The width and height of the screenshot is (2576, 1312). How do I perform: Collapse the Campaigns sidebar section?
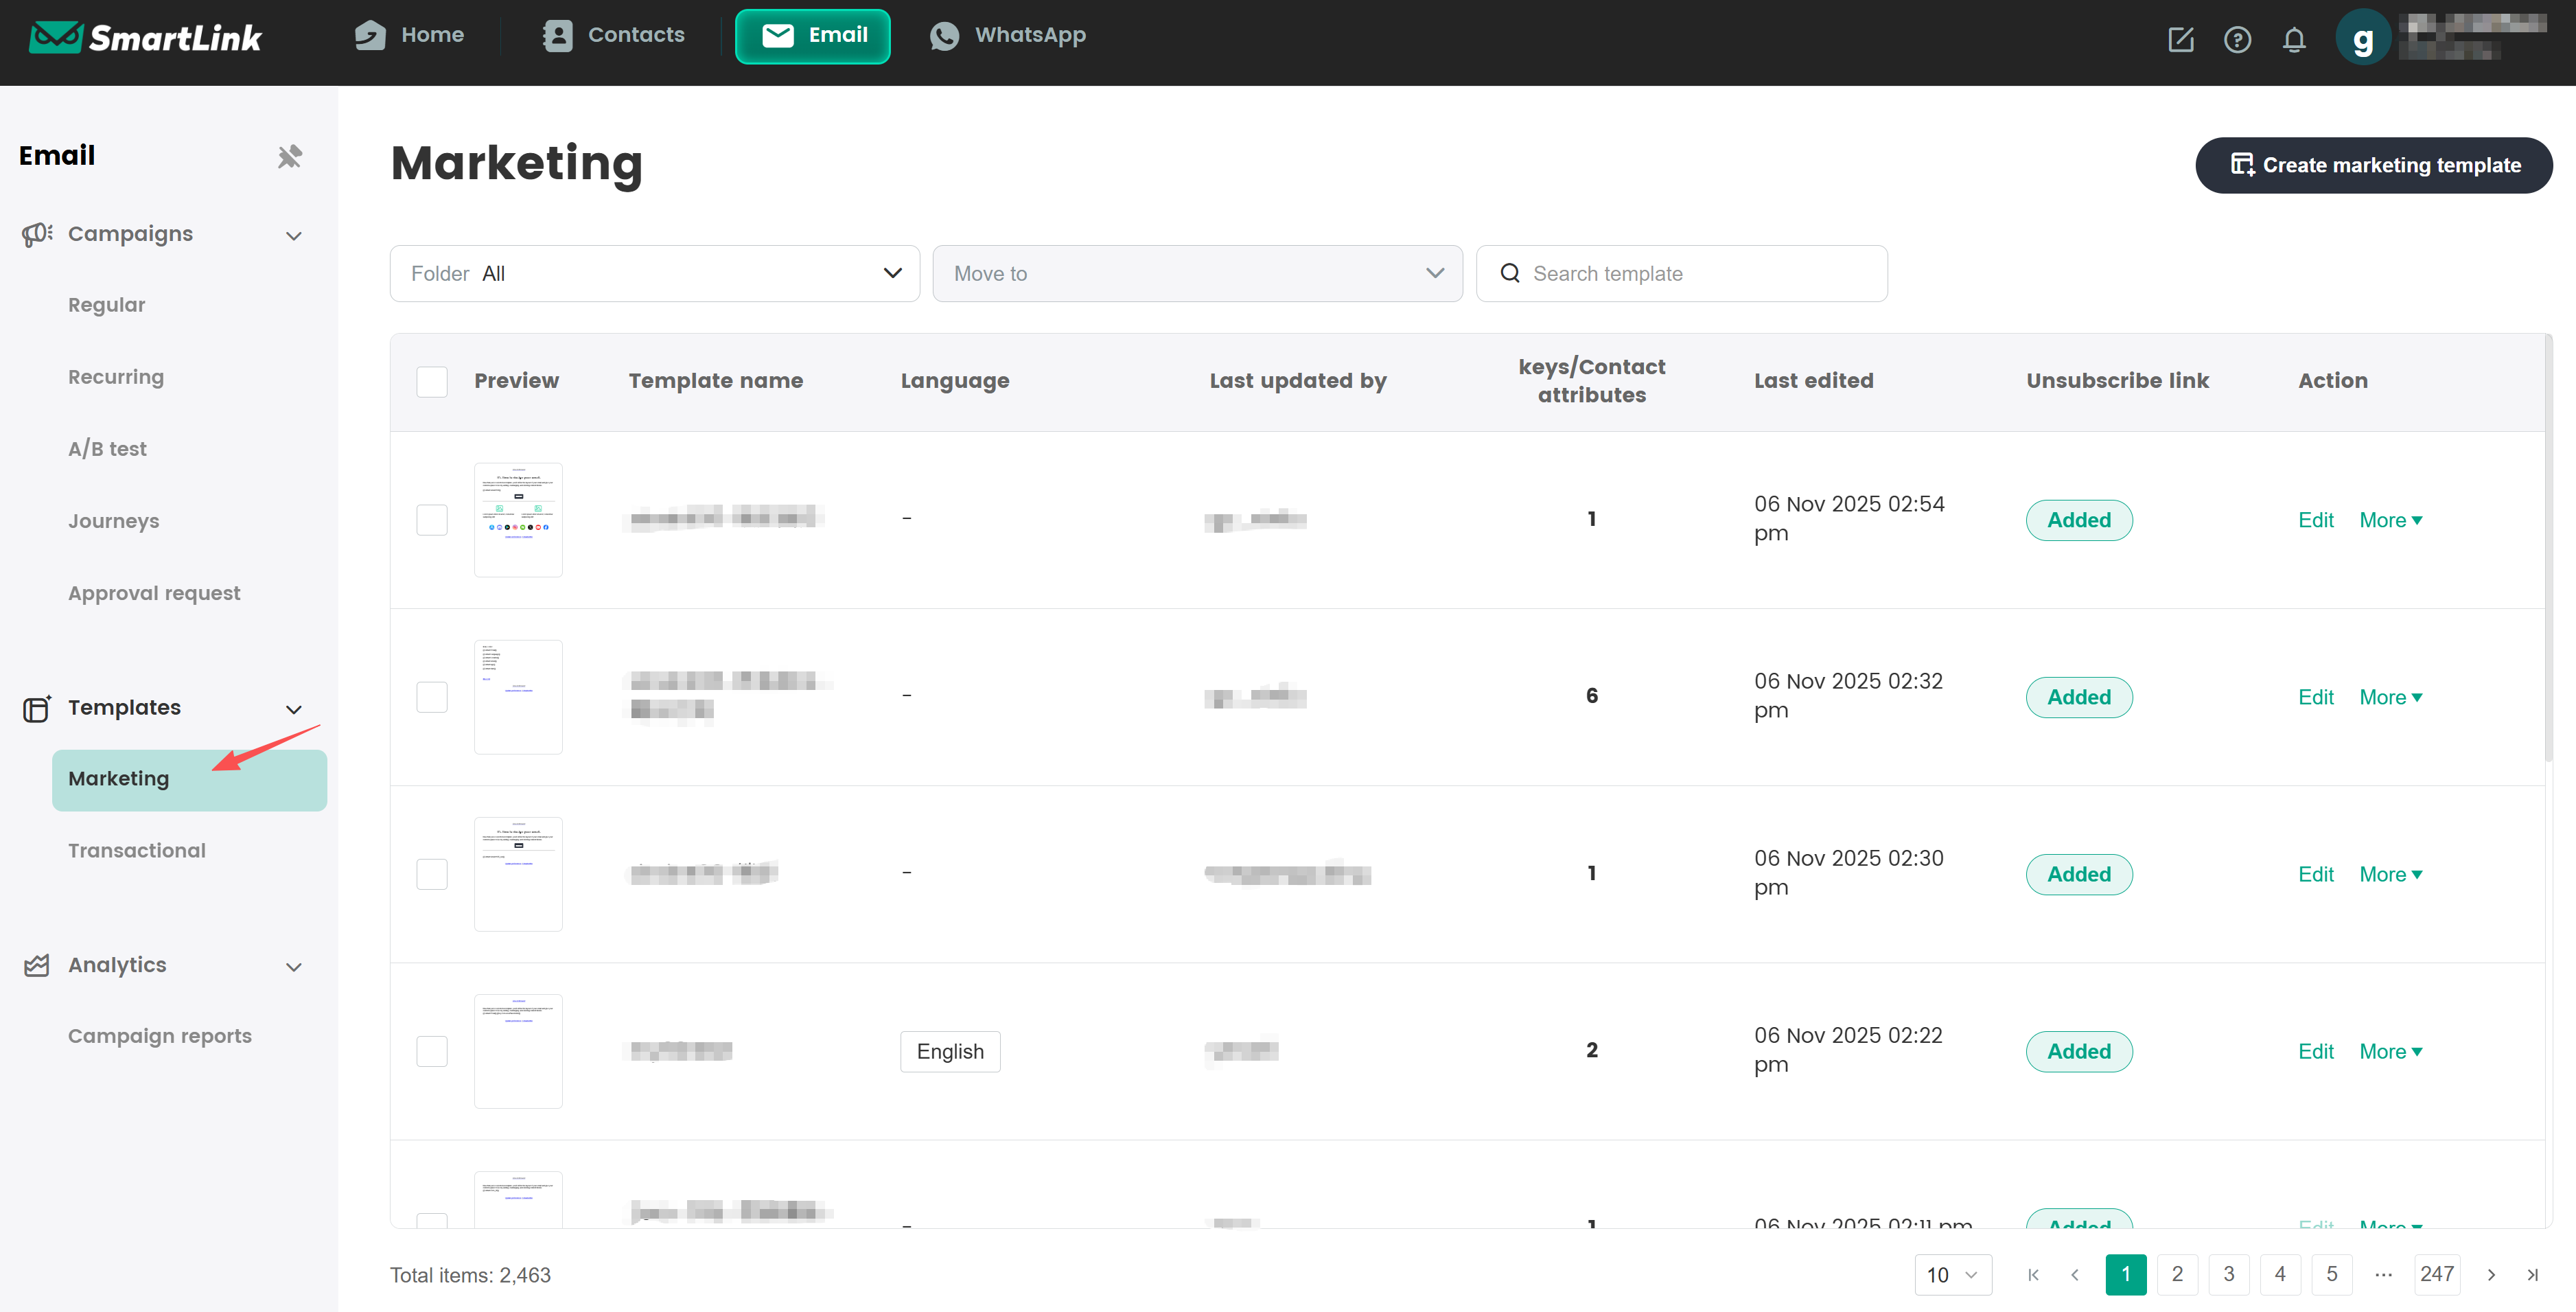[x=293, y=235]
